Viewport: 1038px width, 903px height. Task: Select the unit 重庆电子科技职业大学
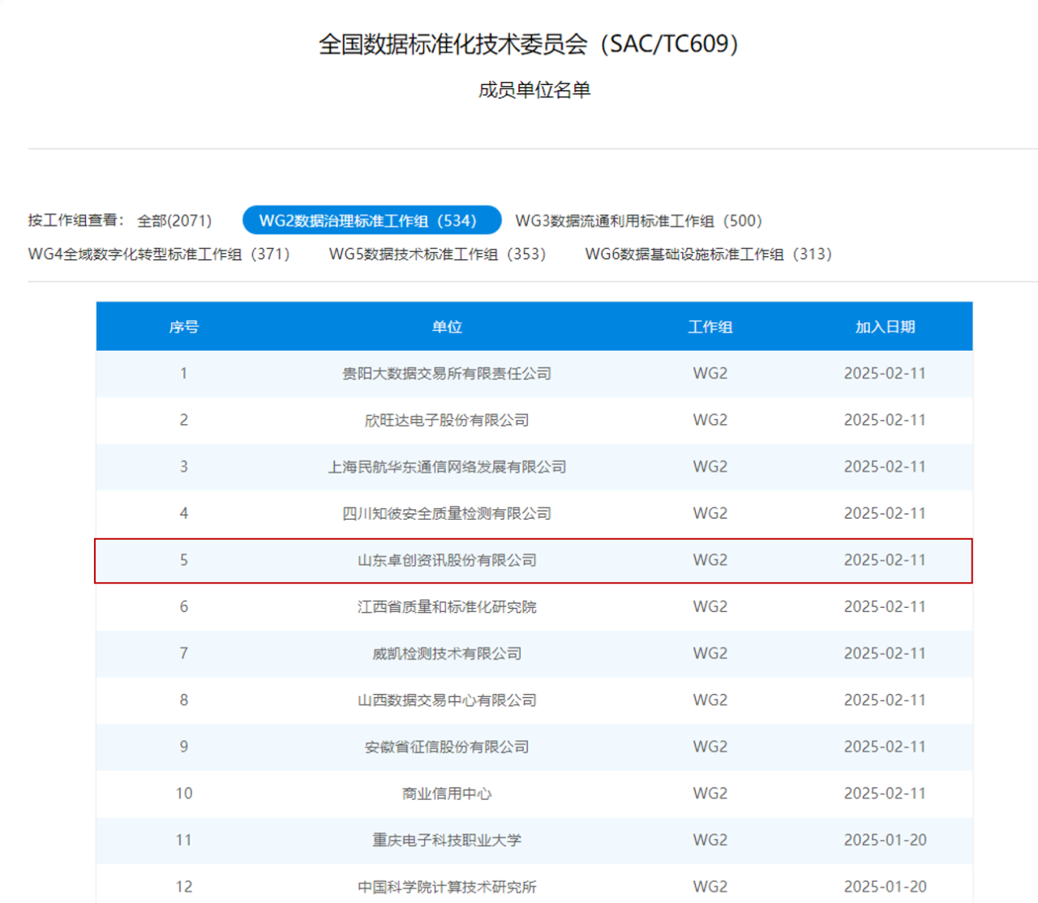point(447,840)
